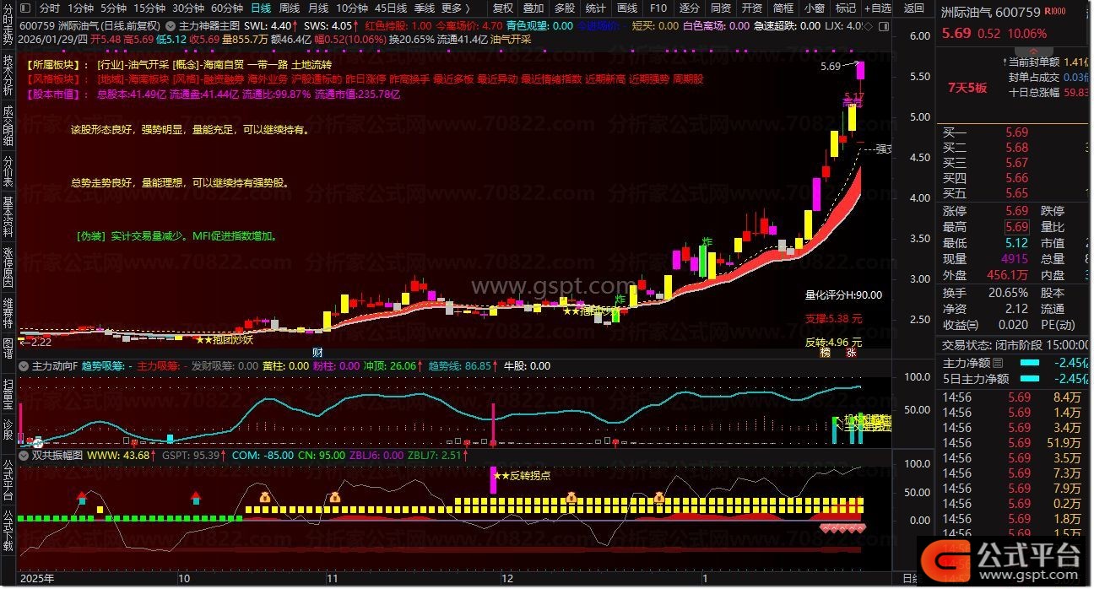The image size is (1094, 589).
Task: Toggle 复权 price adjustment
Action: pos(502,8)
